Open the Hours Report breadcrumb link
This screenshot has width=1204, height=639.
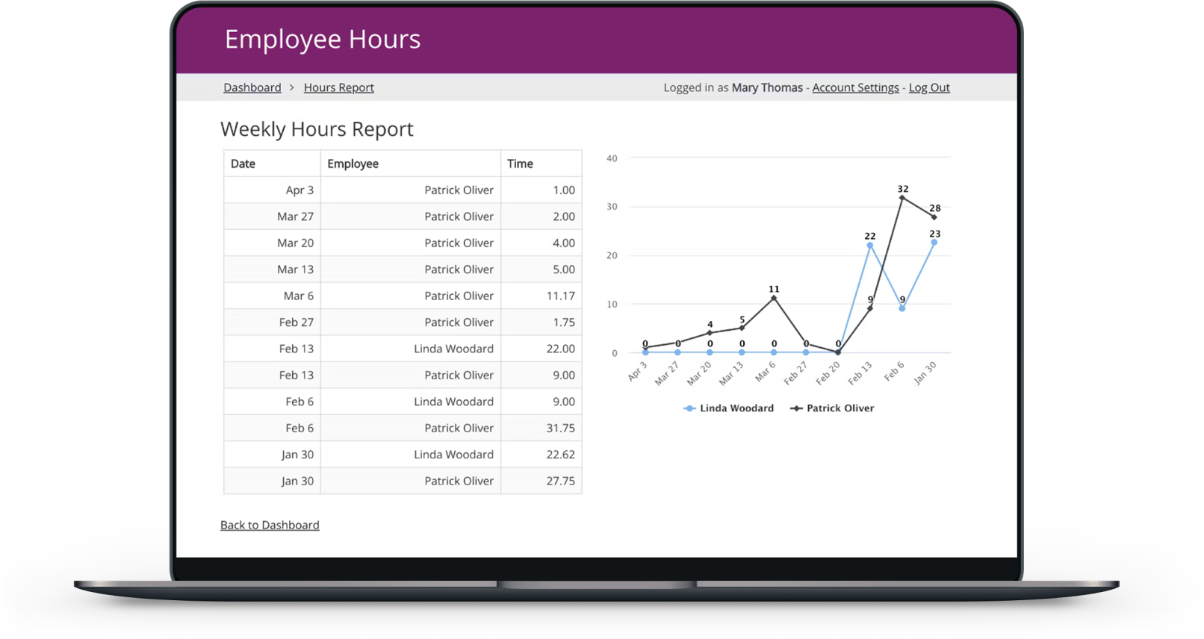click(338, 87)
